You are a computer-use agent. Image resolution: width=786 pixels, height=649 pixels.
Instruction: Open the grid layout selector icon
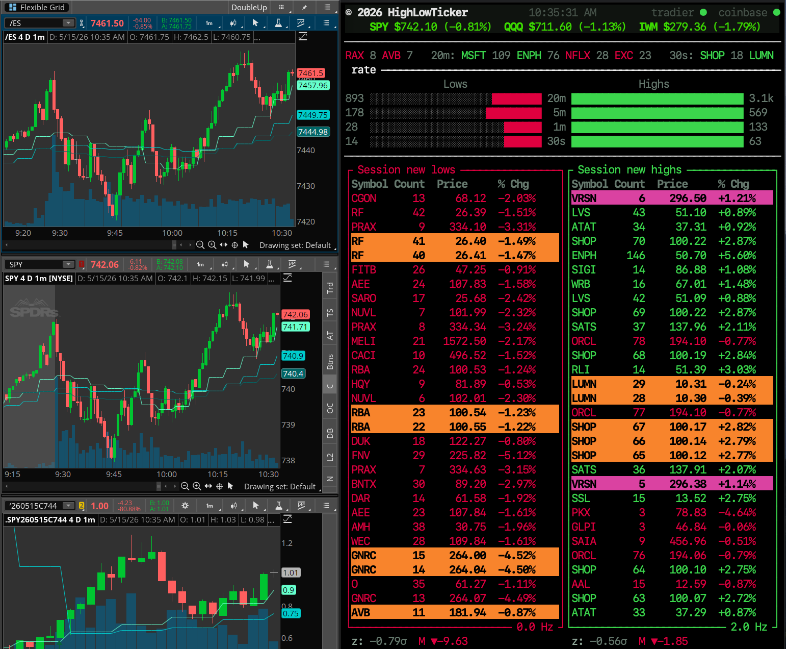pyautogui.click(x=281, y=7)
